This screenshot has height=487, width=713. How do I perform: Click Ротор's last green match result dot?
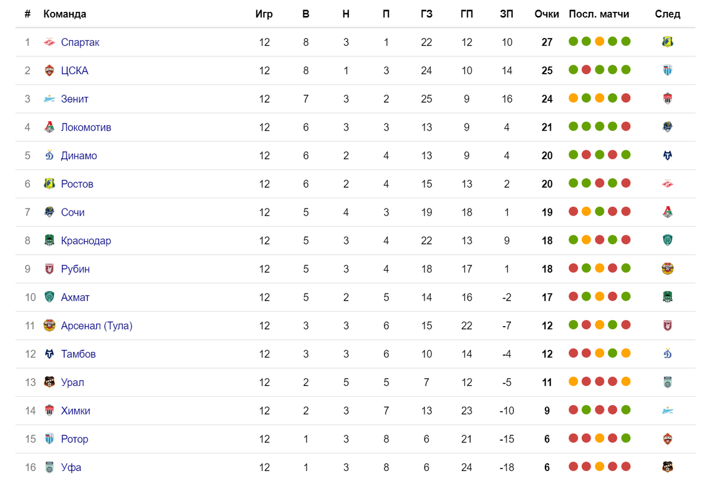pyautogui.click(x=626, y=438)
